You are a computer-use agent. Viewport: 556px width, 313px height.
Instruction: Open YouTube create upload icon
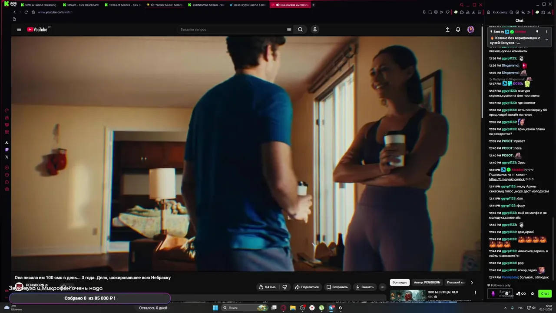tap(447, 30)
